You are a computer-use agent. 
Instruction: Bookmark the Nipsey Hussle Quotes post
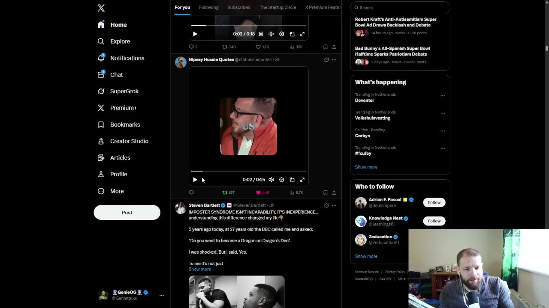pyautogui.click(x=326, y=192)
